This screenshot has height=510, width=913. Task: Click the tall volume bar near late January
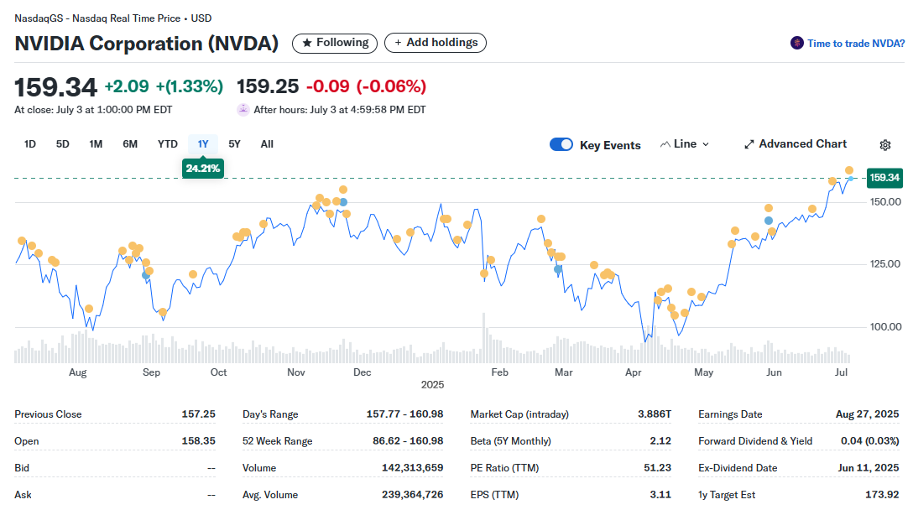[x=483, y=338]
